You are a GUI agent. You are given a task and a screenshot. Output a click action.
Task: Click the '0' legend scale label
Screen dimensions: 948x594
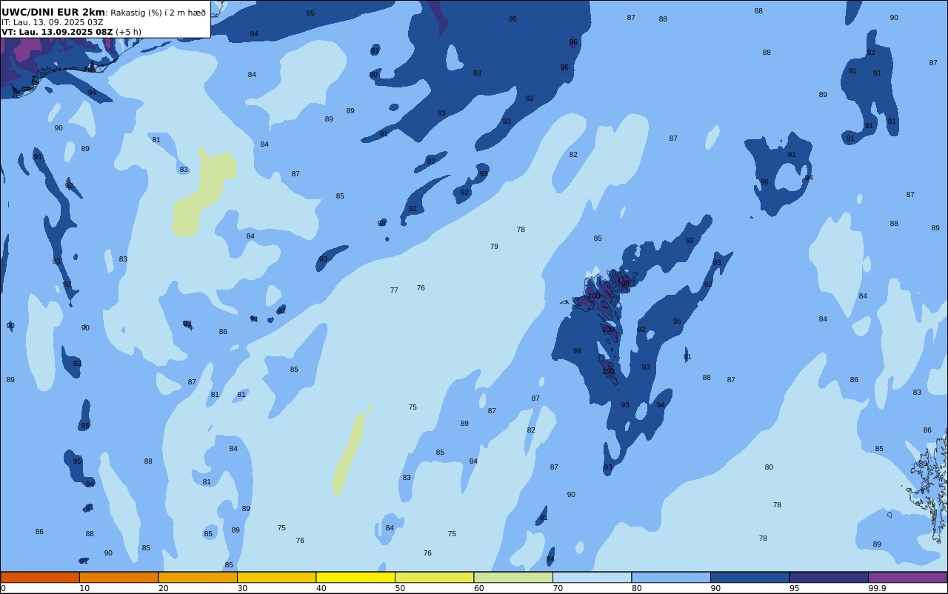click(x=3, y=588)
